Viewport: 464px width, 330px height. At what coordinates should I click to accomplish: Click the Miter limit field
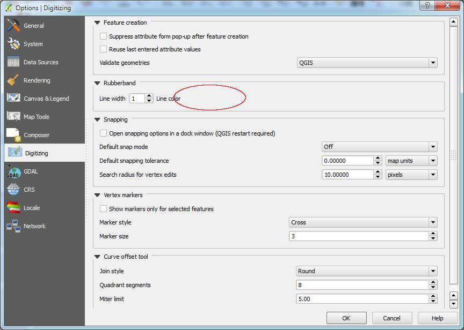click(362, 299)
